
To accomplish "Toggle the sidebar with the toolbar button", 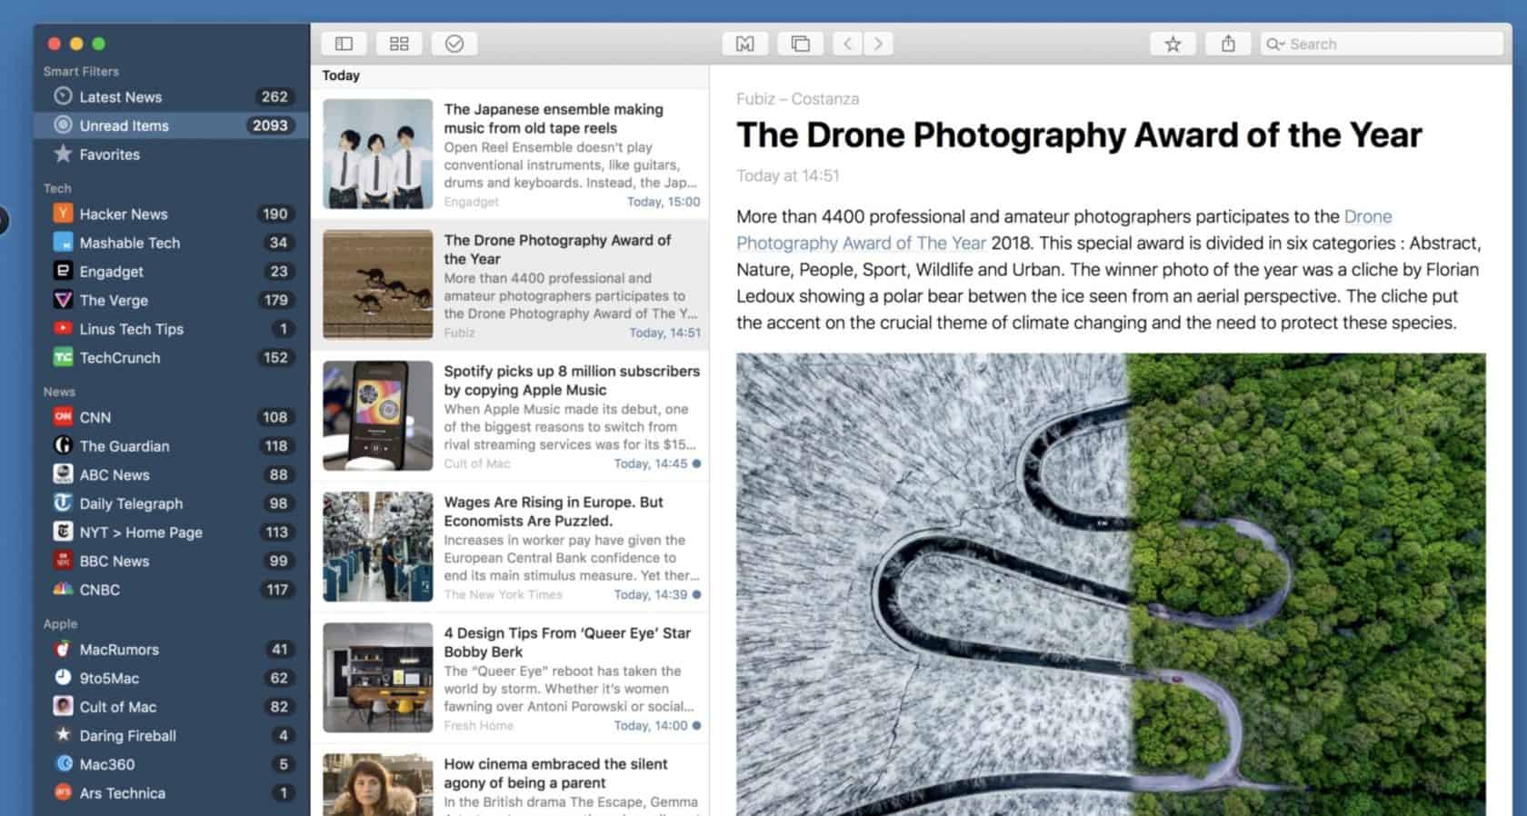I will tap(344, 44).
